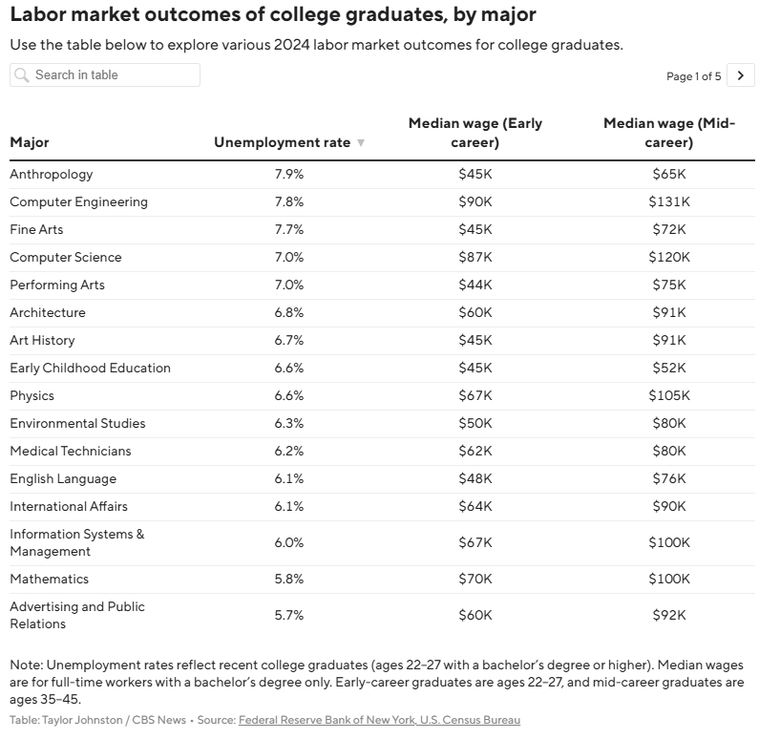The image size is (759, 739).
Task: Sort by the Major column header
Action: [x=30, y=142]
